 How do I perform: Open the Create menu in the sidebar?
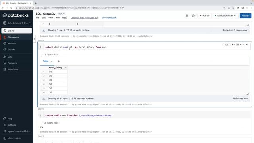pyautogui.click(x=17, y=31)
